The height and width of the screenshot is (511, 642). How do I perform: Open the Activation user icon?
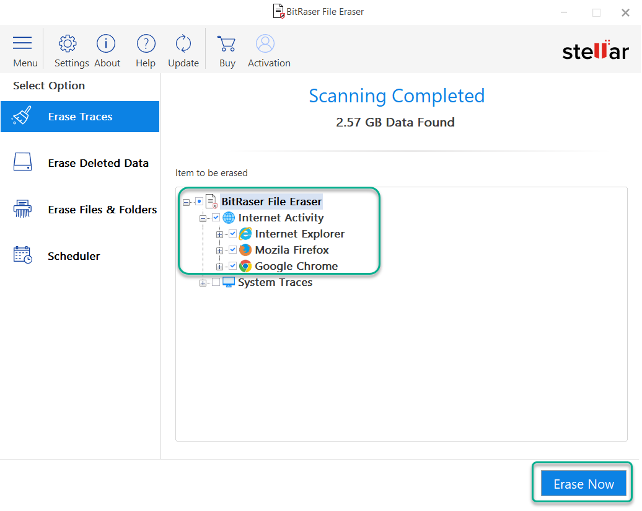click(265, 43)
